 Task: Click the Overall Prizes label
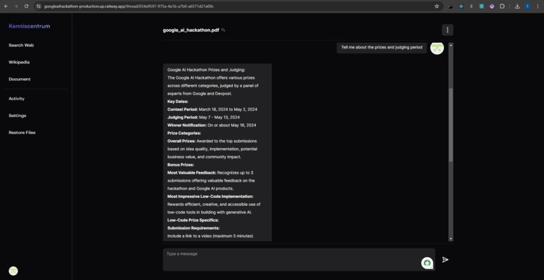[181, 141]
